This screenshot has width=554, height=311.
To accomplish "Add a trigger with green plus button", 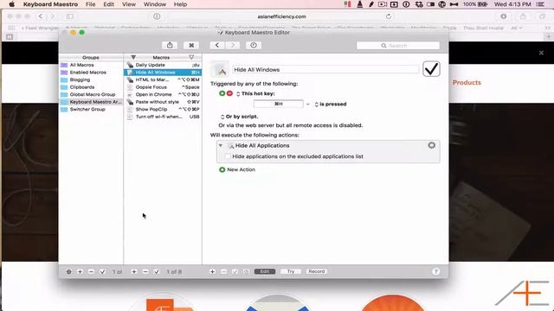I will pos(222,93).
